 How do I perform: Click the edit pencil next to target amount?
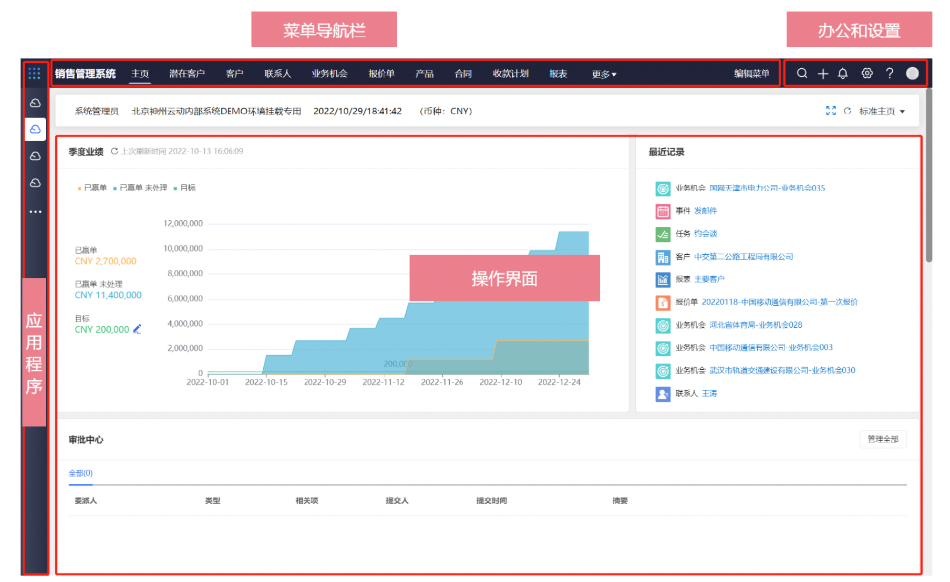coord(137,329)
